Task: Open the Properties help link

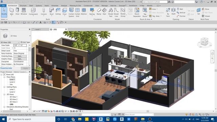Action: click(6, 68)
